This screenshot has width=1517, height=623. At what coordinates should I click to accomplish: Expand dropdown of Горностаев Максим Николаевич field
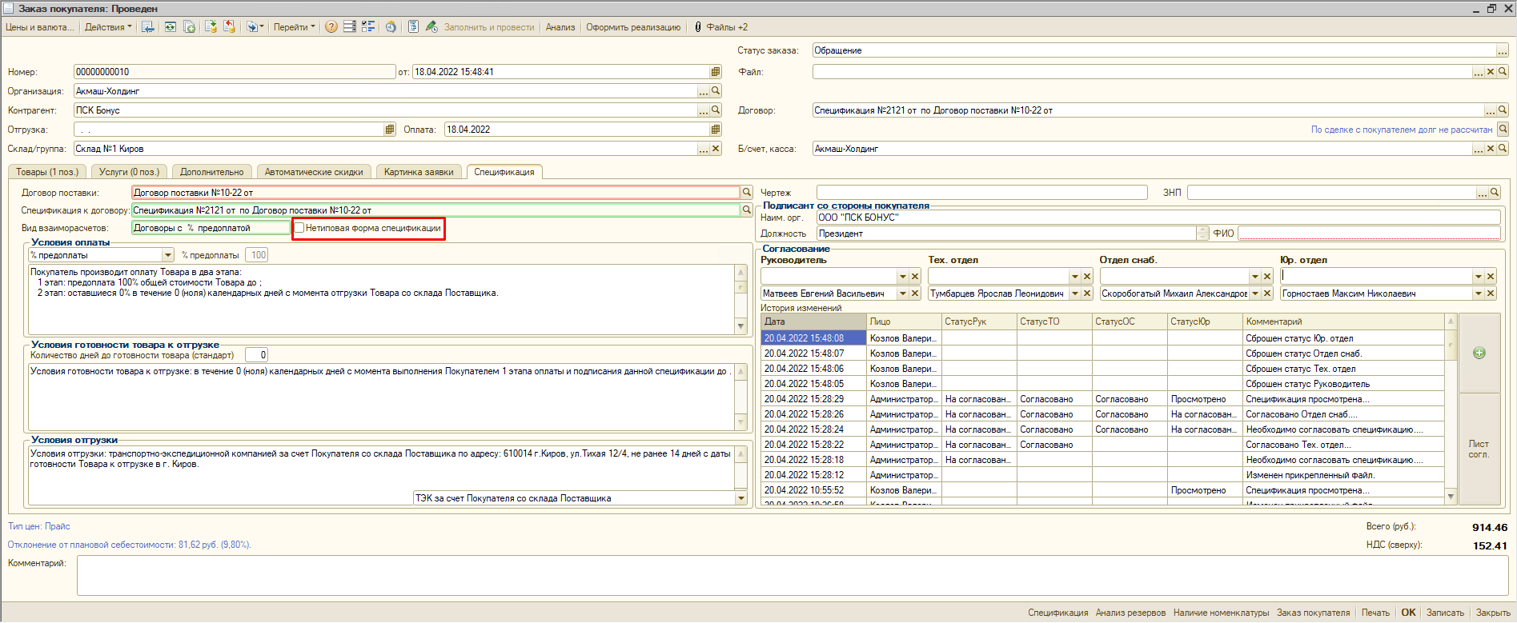[1479, 294]
